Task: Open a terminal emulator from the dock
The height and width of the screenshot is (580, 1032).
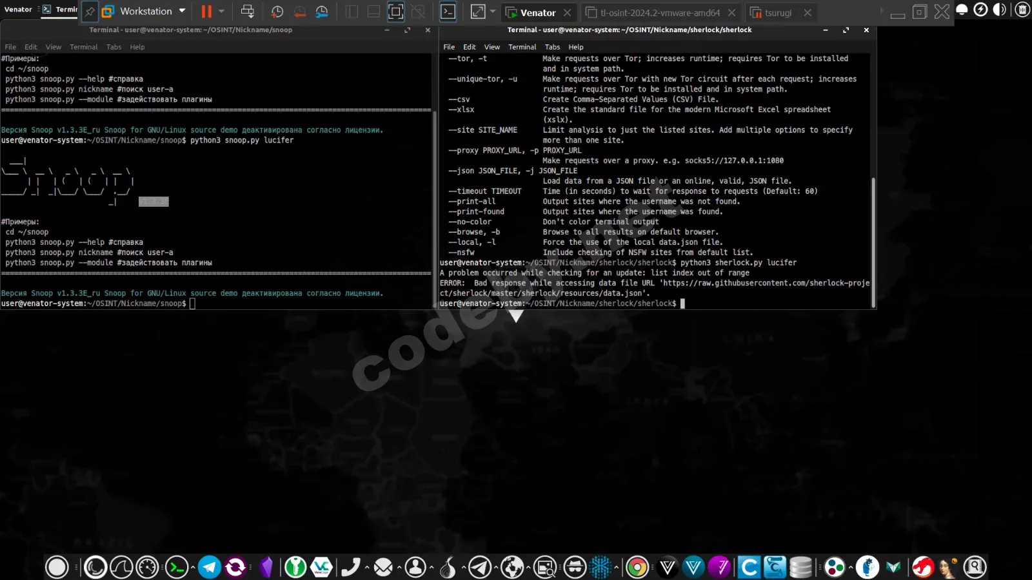Action: click(x=177, y=567)
